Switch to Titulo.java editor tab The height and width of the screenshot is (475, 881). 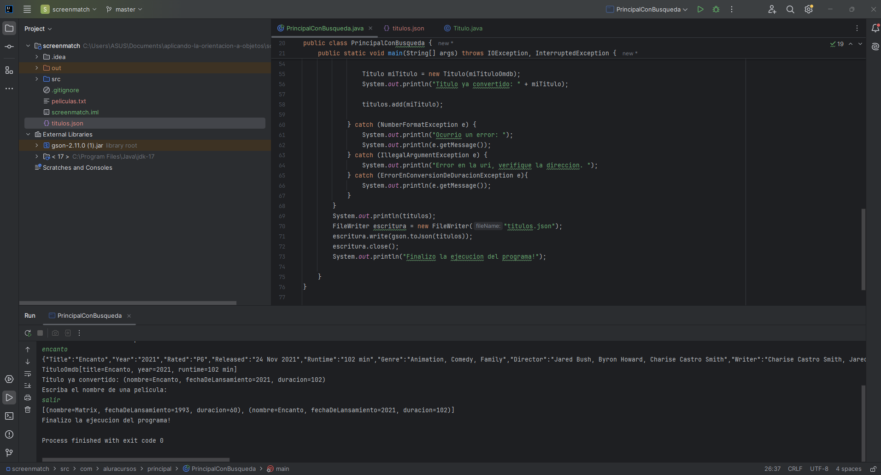coord(463,28)
